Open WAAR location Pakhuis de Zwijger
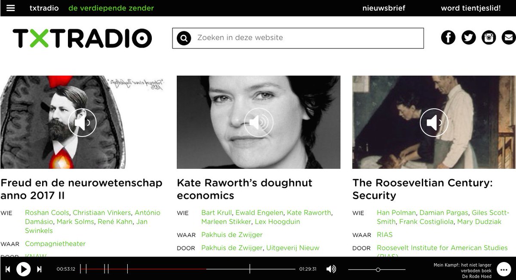The image size is (516, 280). click(x=232, y=234)
